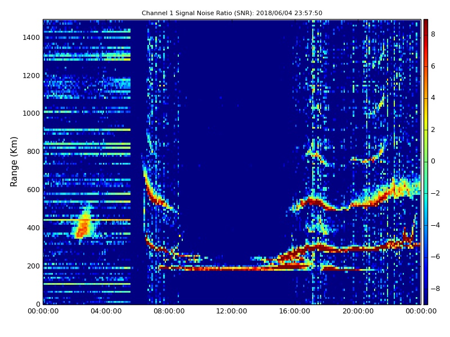Click the colorbar label 4
The width and height of the screenshot is (450, 337).
point(433,98)
